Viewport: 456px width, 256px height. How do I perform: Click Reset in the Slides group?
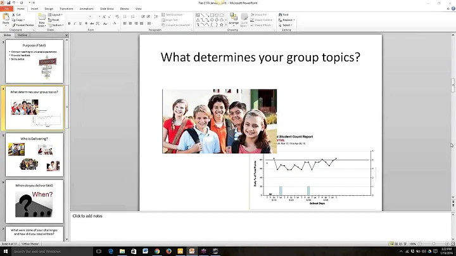pyautogui.click(x=54, y=20)
